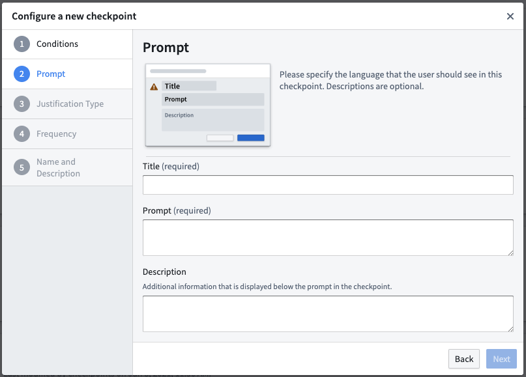Go back with the Back button
The image size is (526, 377).
point(464,359)
